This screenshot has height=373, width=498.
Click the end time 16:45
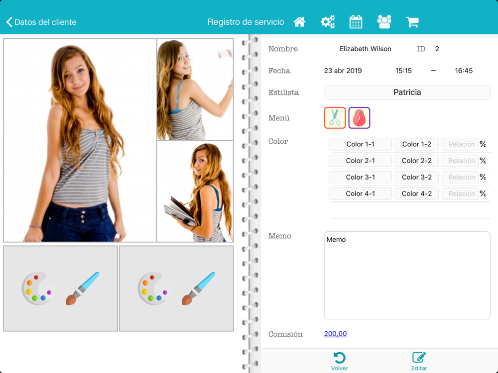pos(464,71)
